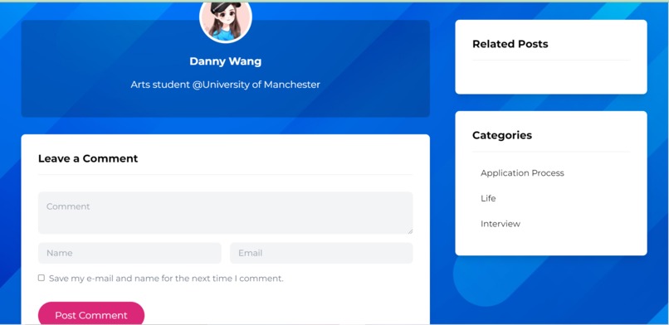Tick the save e-mail and name checkbox

[42, 278]
